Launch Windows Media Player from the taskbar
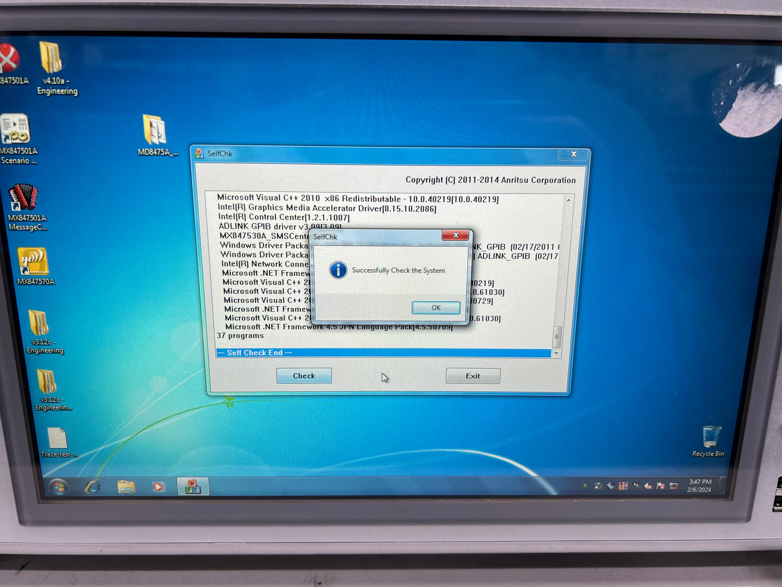 click(157, 487)
